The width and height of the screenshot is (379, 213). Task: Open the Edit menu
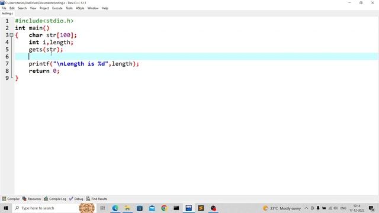[x=12, y=8]
